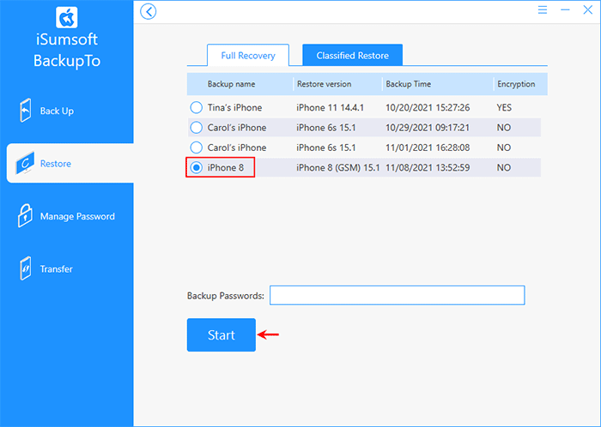Switch to the Classified Restore tab
Viewport: 601px width, 427px height.
click(x=353, y=56)
